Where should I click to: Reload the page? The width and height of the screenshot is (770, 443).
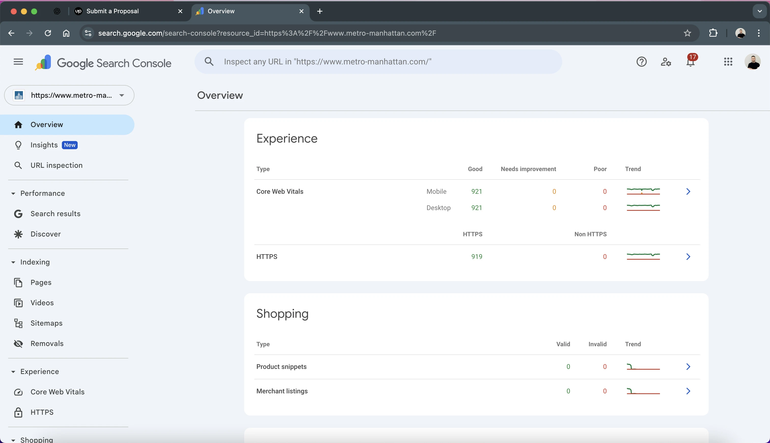(x=48, y=33)
